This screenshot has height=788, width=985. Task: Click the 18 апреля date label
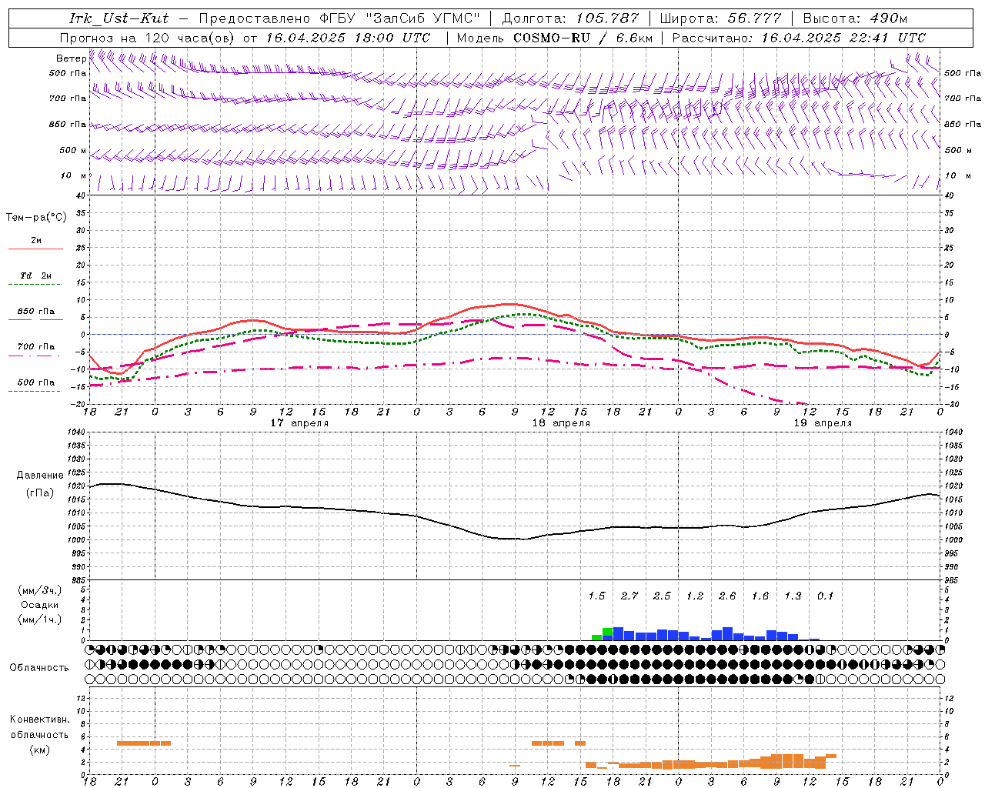[x=561, y=422]
